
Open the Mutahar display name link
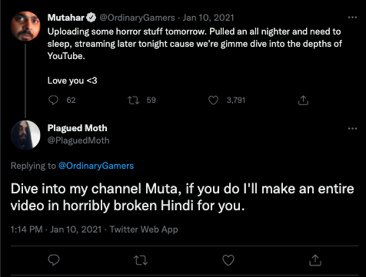66,18
